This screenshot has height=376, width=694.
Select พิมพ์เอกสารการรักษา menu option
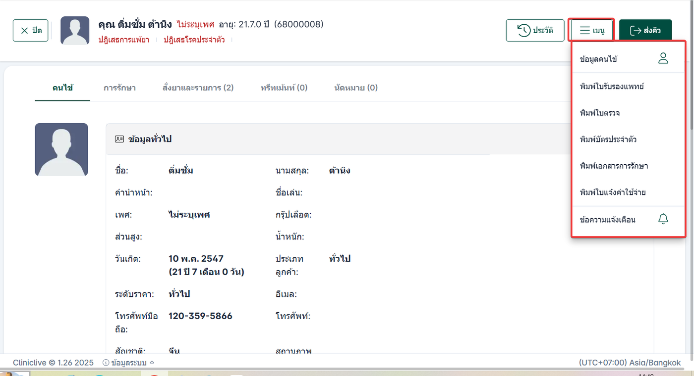[x=628, y=166]
